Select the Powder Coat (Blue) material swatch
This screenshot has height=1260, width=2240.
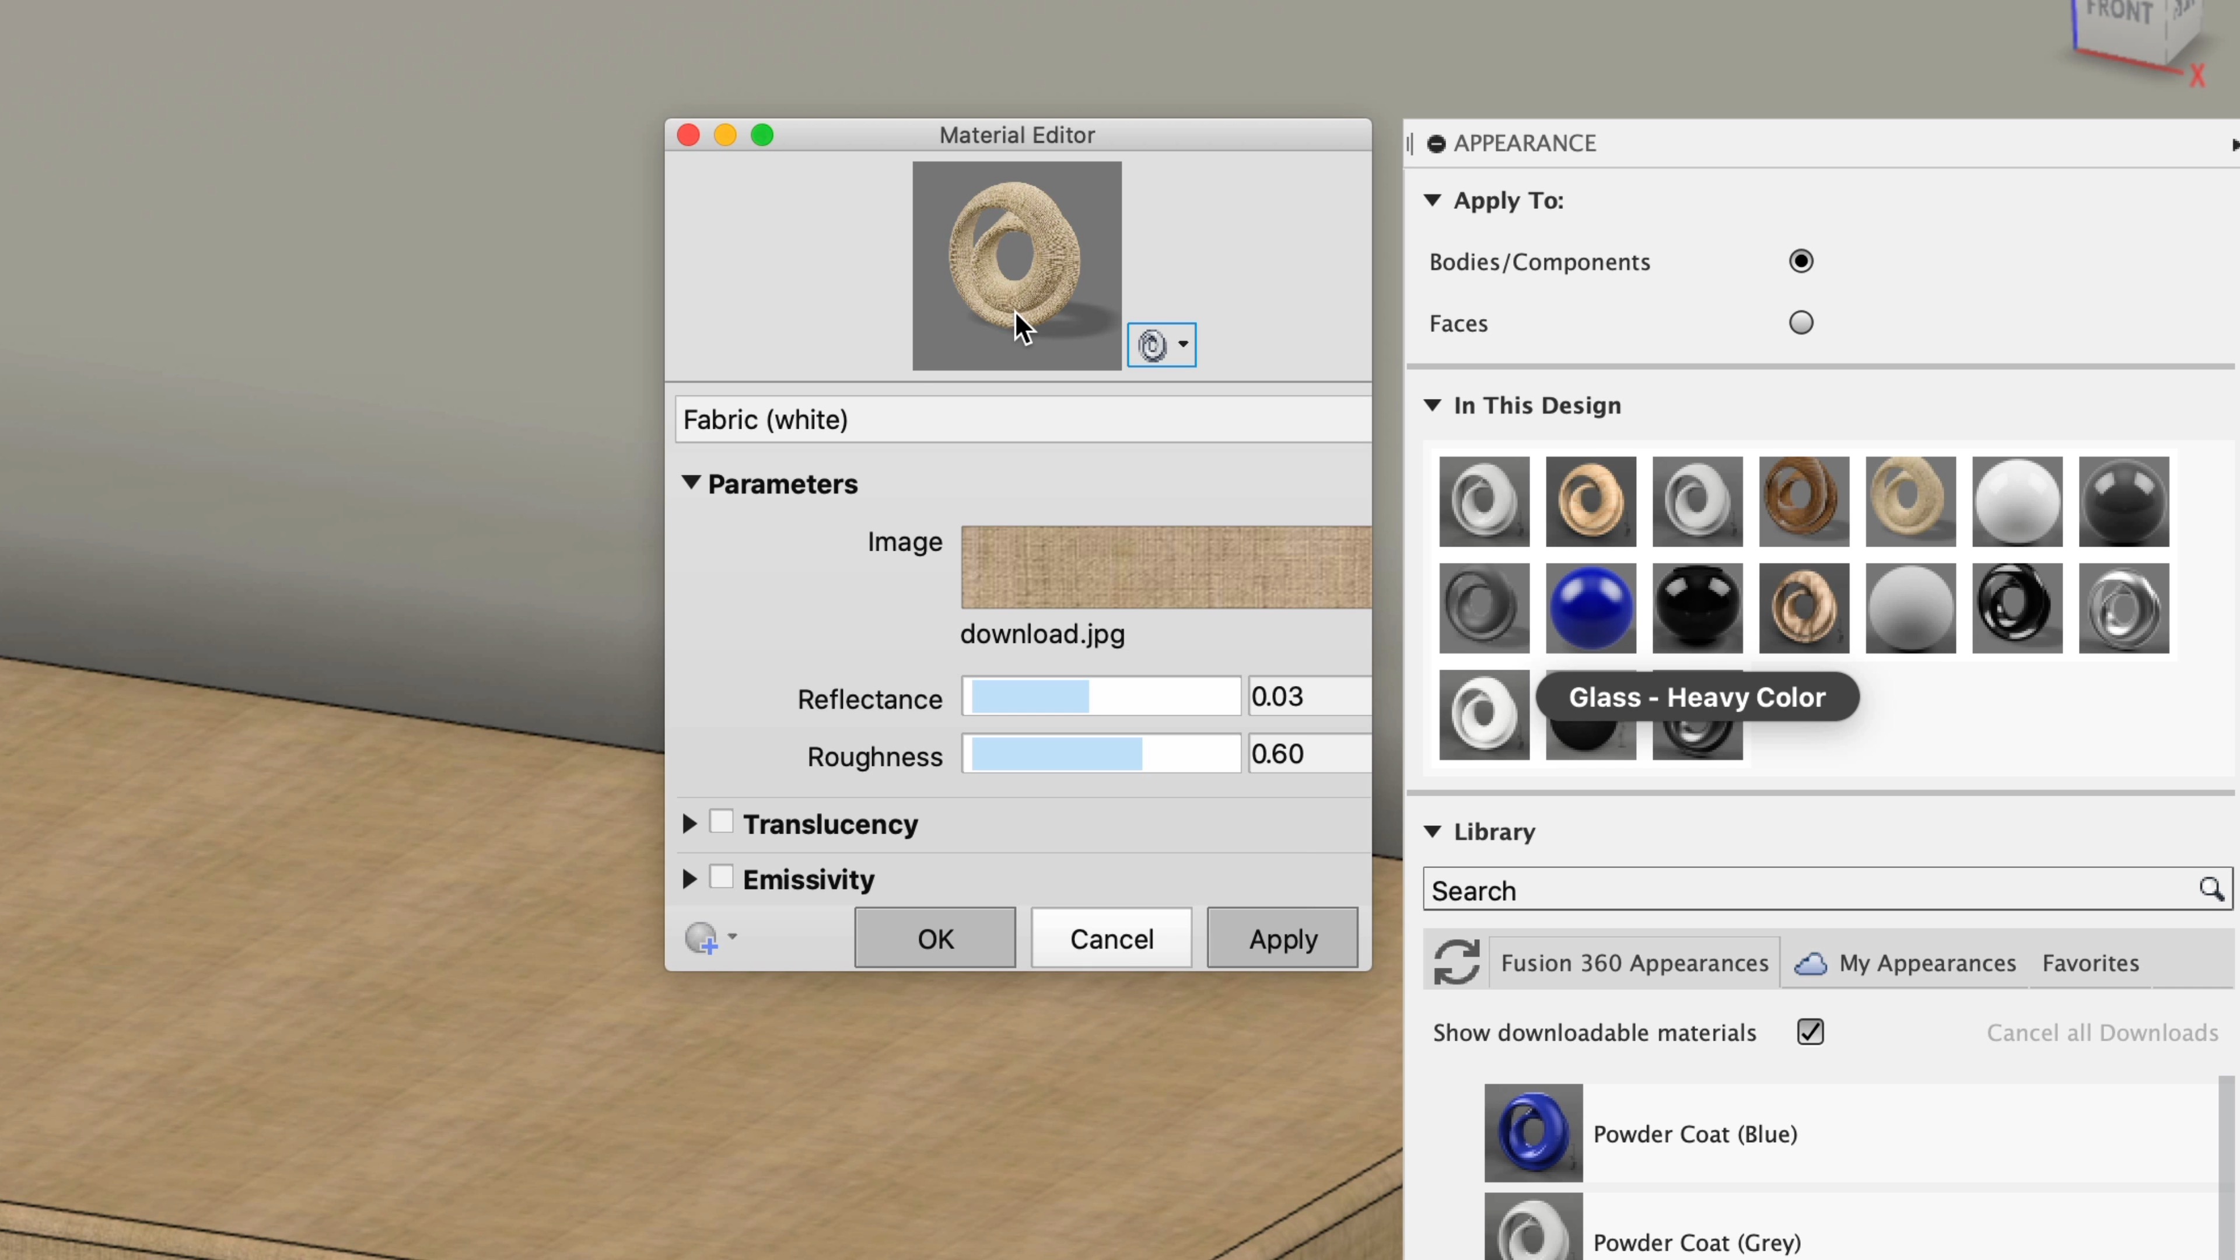1533,1133
